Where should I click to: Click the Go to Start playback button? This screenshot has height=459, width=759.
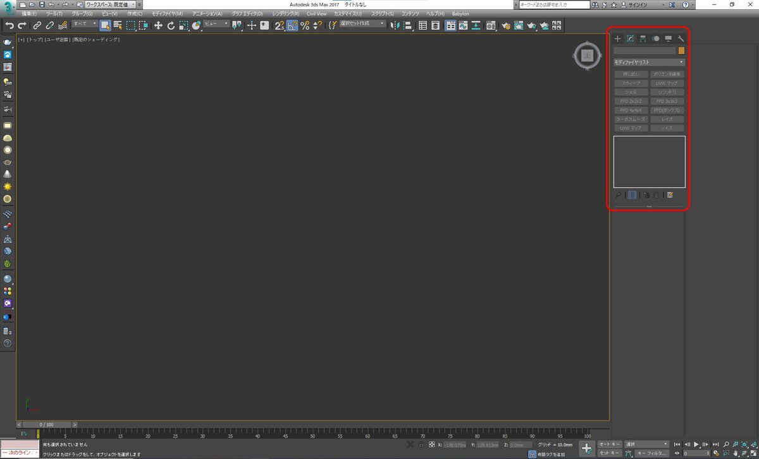pos(678,444)
